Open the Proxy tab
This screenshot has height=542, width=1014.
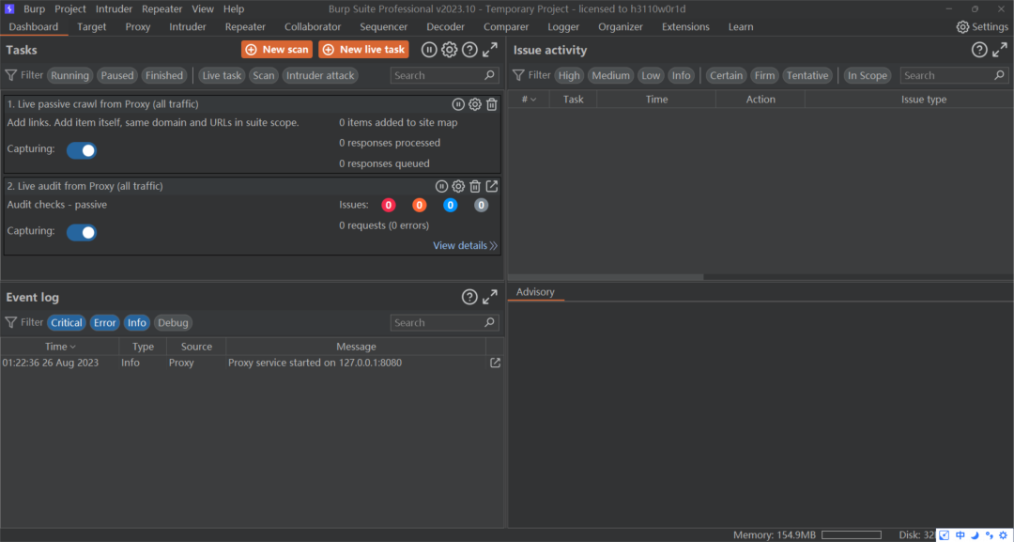pyautogui.click(x=138, y=26)
